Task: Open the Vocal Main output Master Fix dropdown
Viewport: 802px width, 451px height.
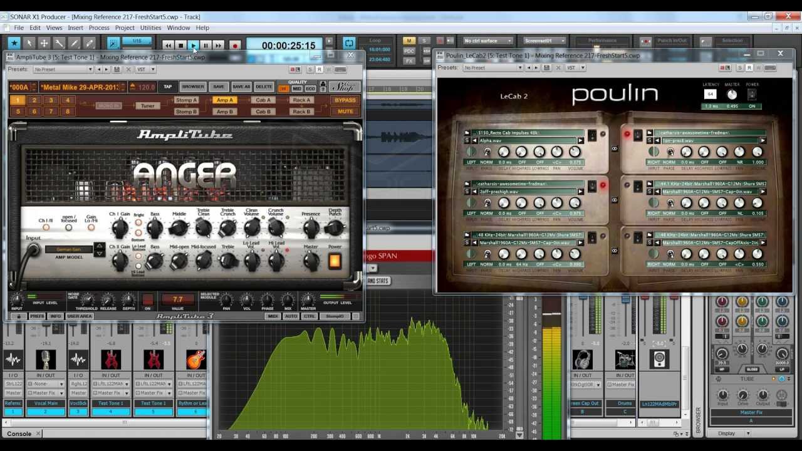Action: pos(45,393)
